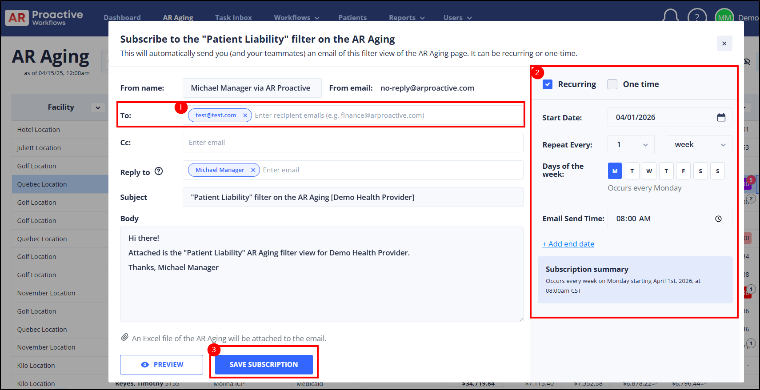Click the Save Subscription button
Viewport: 760px width, 390px height.
pos(264,365)
